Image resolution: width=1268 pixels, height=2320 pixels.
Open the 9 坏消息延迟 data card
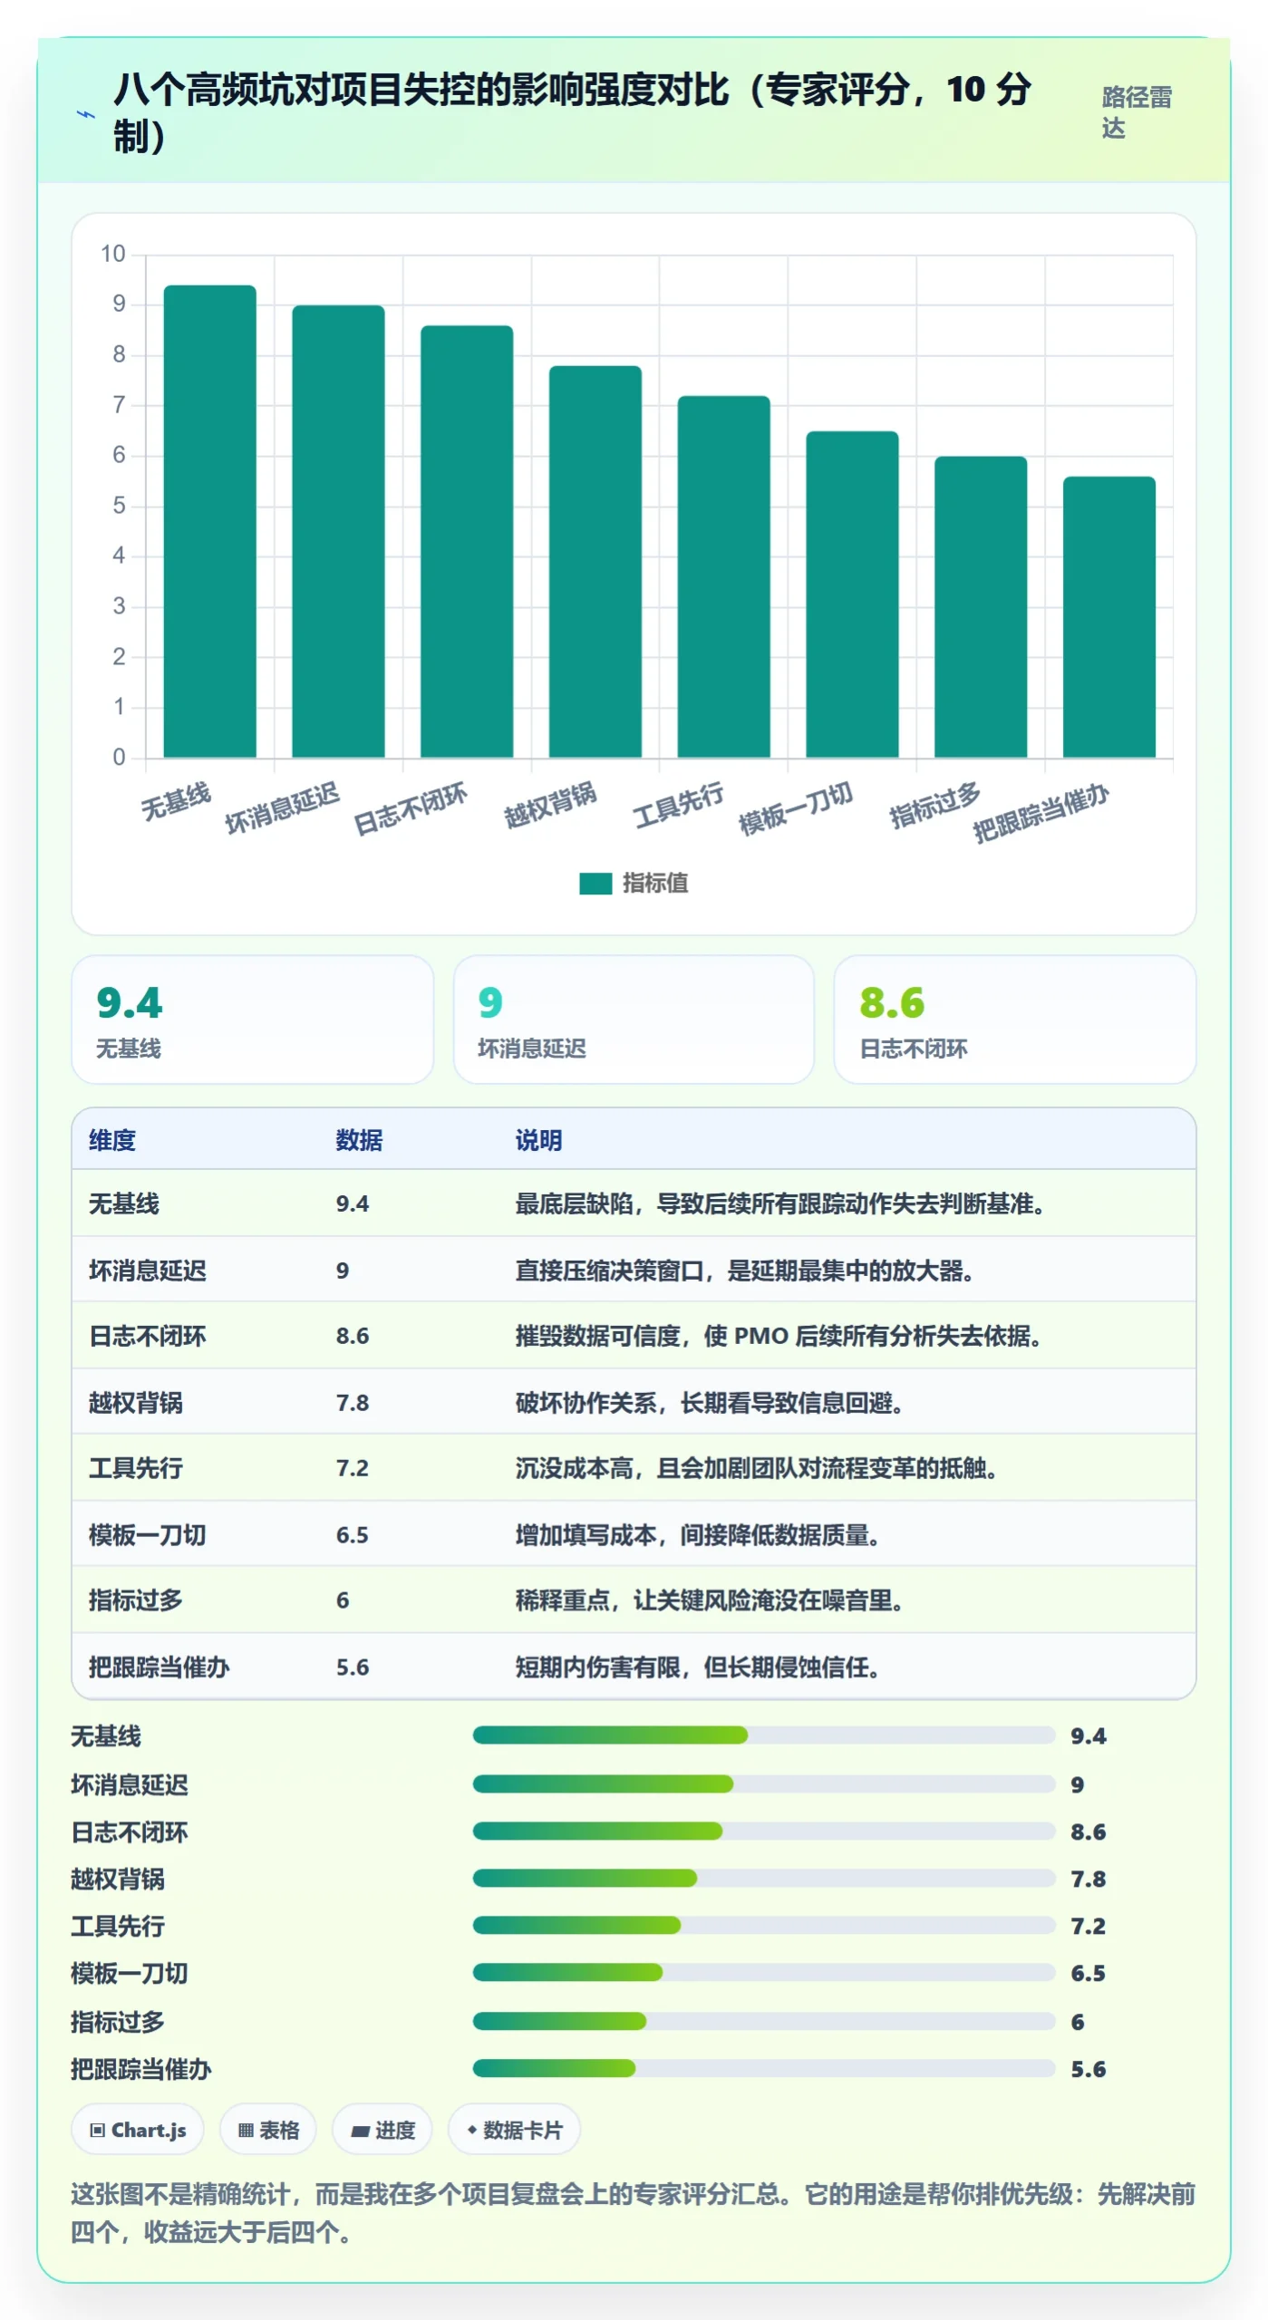[634, 1020]
